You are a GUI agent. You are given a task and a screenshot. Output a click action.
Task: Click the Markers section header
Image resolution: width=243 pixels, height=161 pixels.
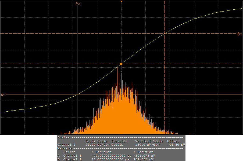point(65,148)
